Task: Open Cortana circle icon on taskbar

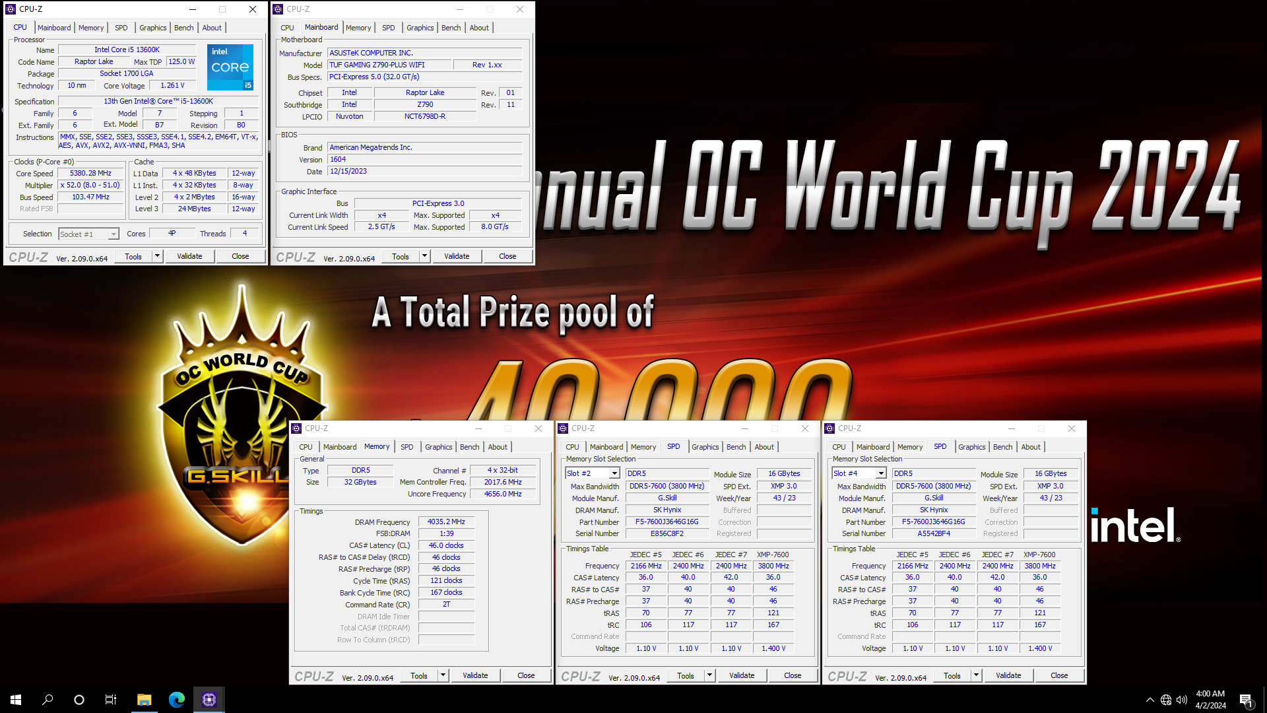Action: [x=79, y=700]
